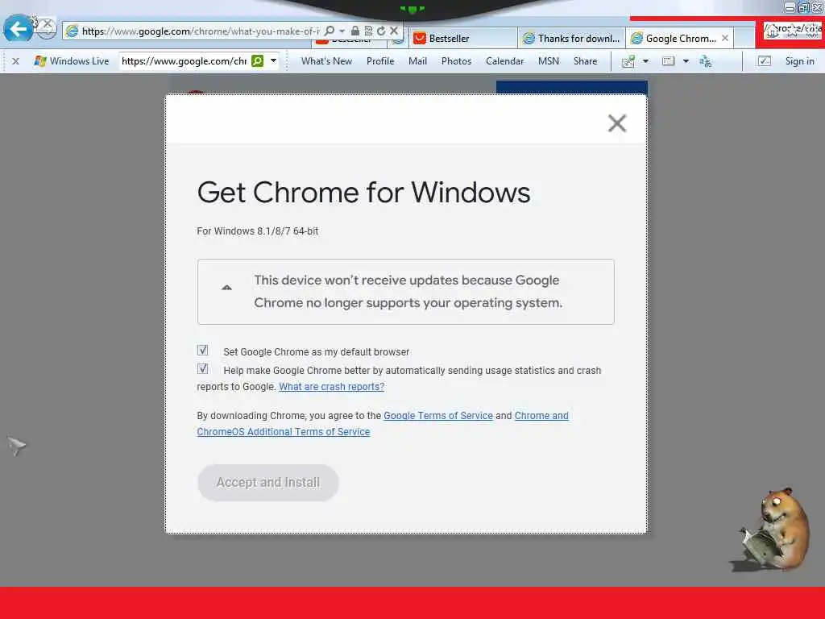825x619 pixels.
Task: Uncheck sending usage statistics and crash reports
Action: [202, 369]
